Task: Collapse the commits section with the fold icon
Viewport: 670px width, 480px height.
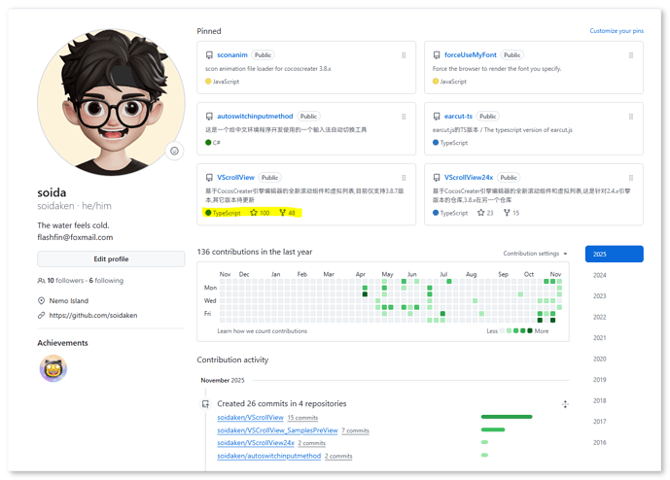Action: tap(565, 404)
